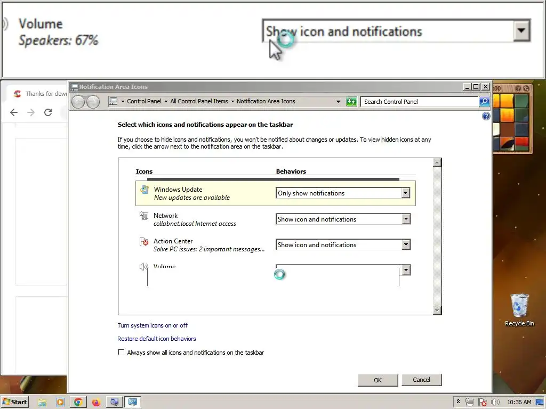Click the Volume speaker icon in the list
This screenshot has width=546, height=409.
[x=143, y=267]
